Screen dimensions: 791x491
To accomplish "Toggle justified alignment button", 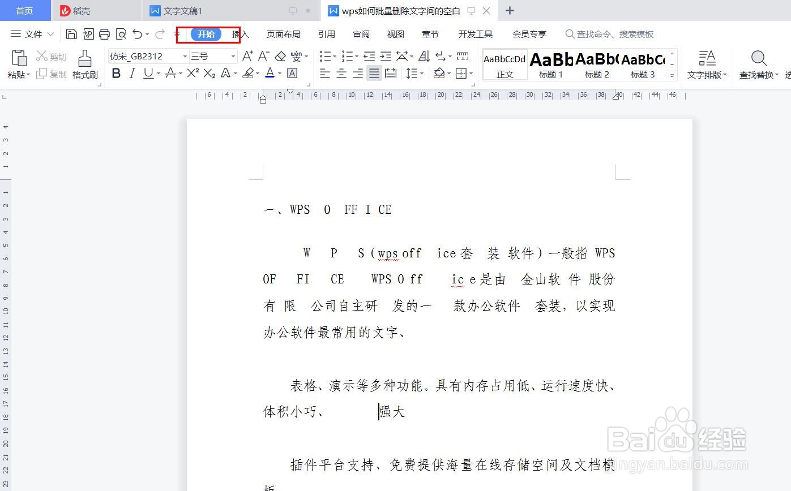I will 374,73.
